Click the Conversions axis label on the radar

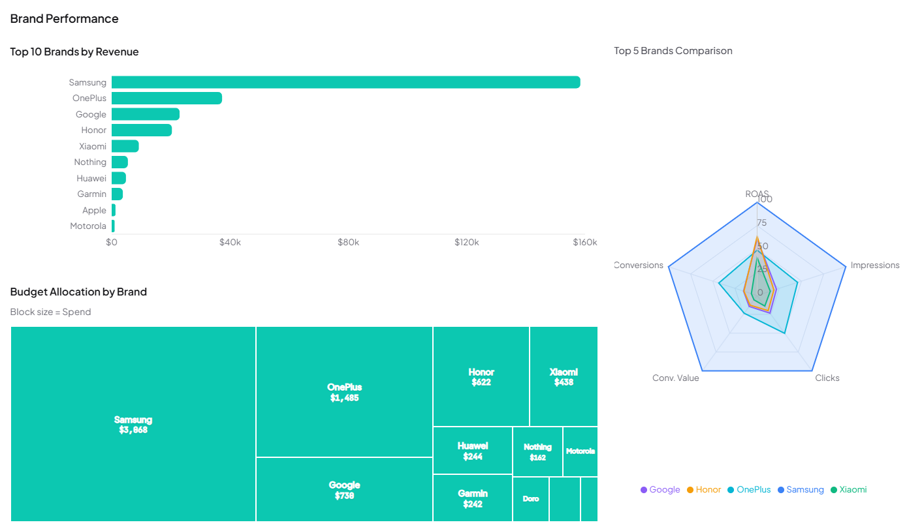click(x=638, y=265)
